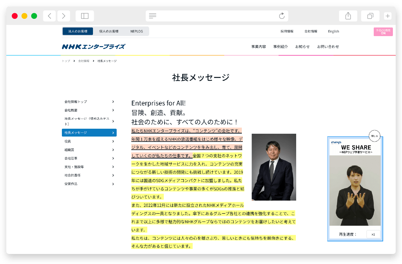
Task: Click the sign language video player
Action: (x=355, y=191)
